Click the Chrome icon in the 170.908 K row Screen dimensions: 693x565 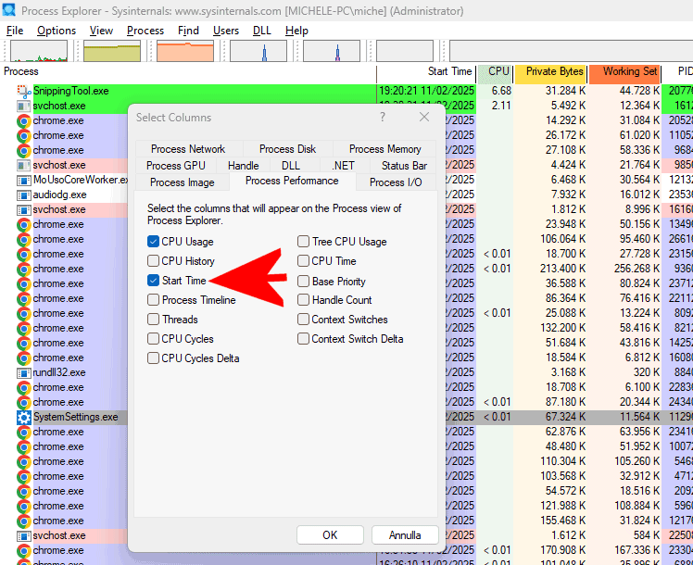click(24, 550)
